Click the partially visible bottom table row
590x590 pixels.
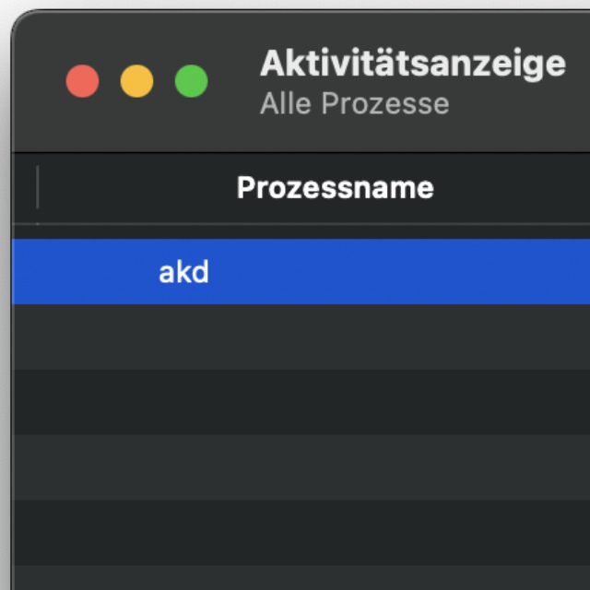(301, 578)
